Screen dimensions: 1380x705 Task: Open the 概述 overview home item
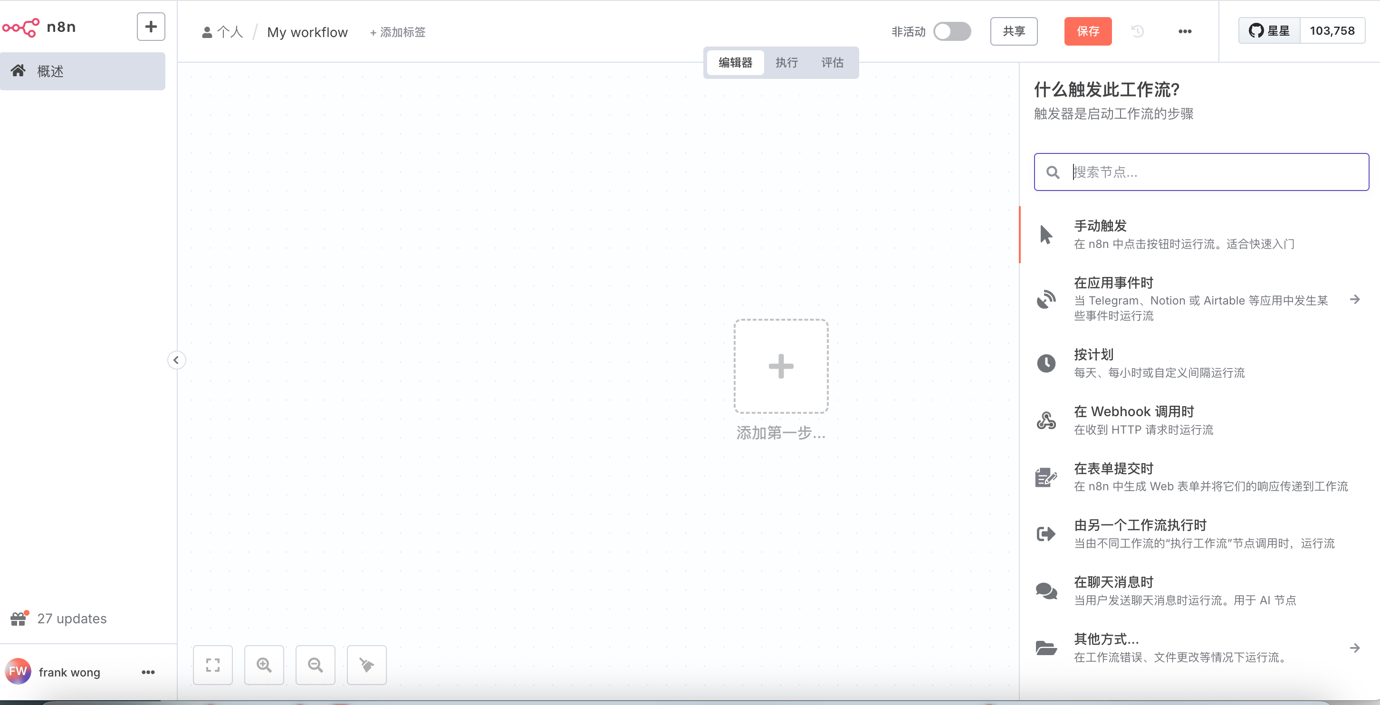pos(83,71)
